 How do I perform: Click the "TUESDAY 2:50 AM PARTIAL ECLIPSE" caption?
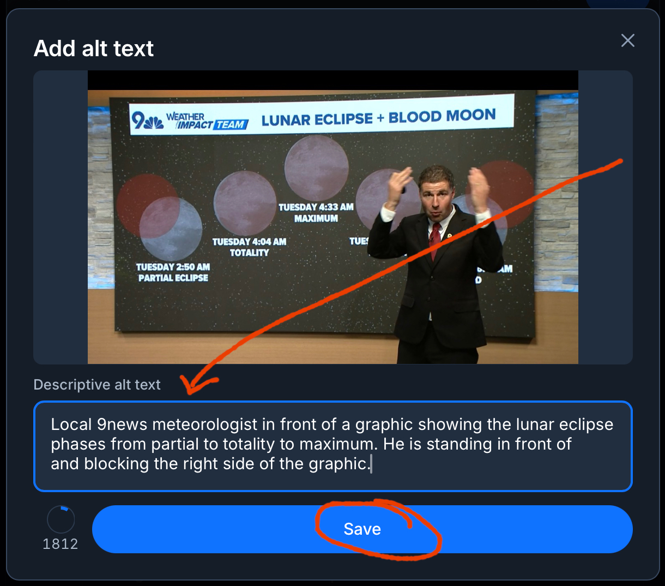[x=173, y=272]
